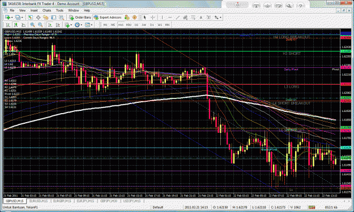Open the Profiles toolbar icon
The width and height of the screenshot is (354, 212).
18,18
